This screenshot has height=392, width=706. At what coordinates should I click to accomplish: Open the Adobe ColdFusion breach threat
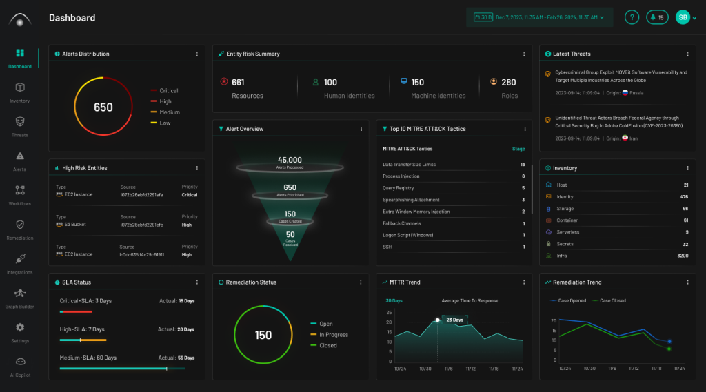point(618,121)
